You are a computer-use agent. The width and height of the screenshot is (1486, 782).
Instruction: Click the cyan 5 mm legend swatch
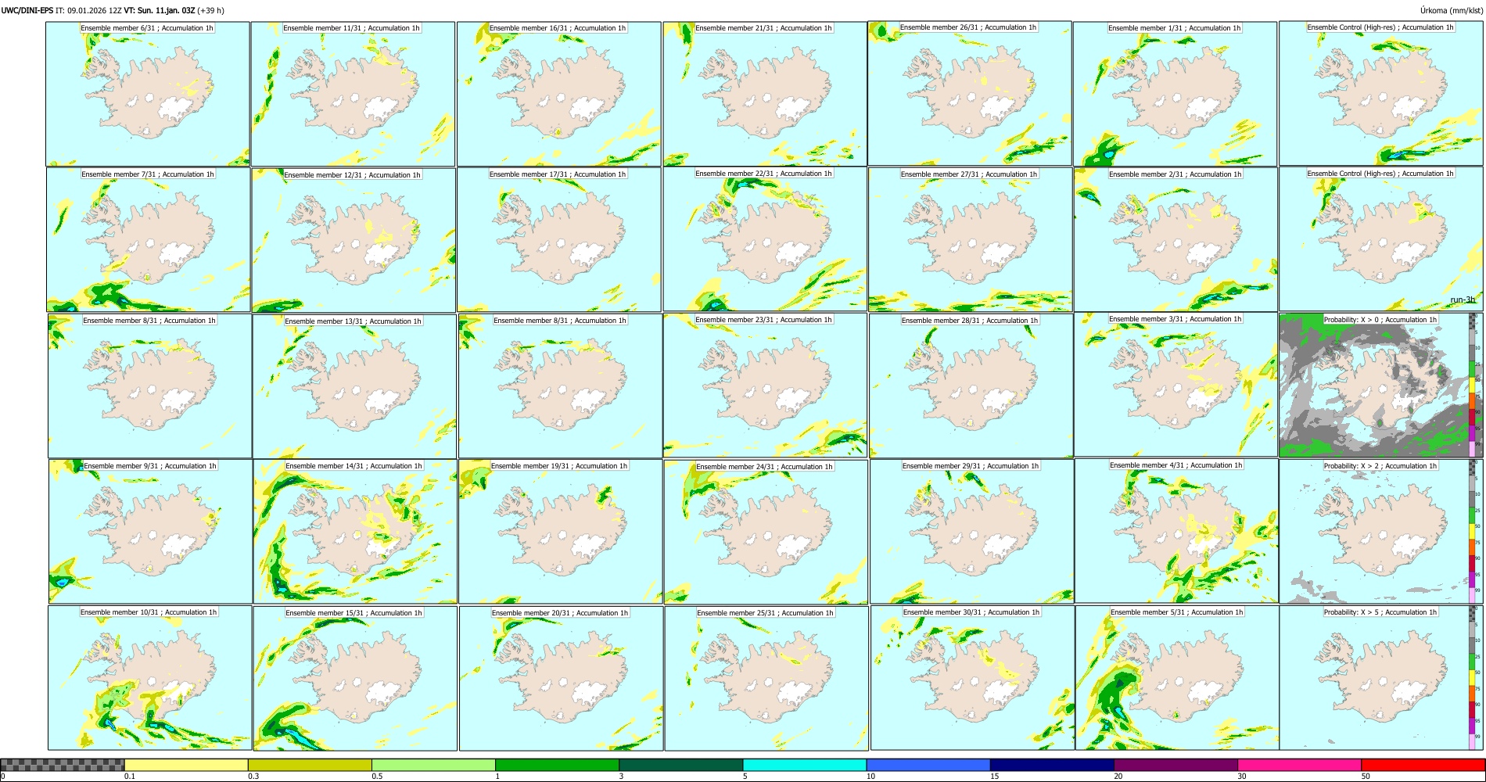pyautogui.click(x=805, y=765)
